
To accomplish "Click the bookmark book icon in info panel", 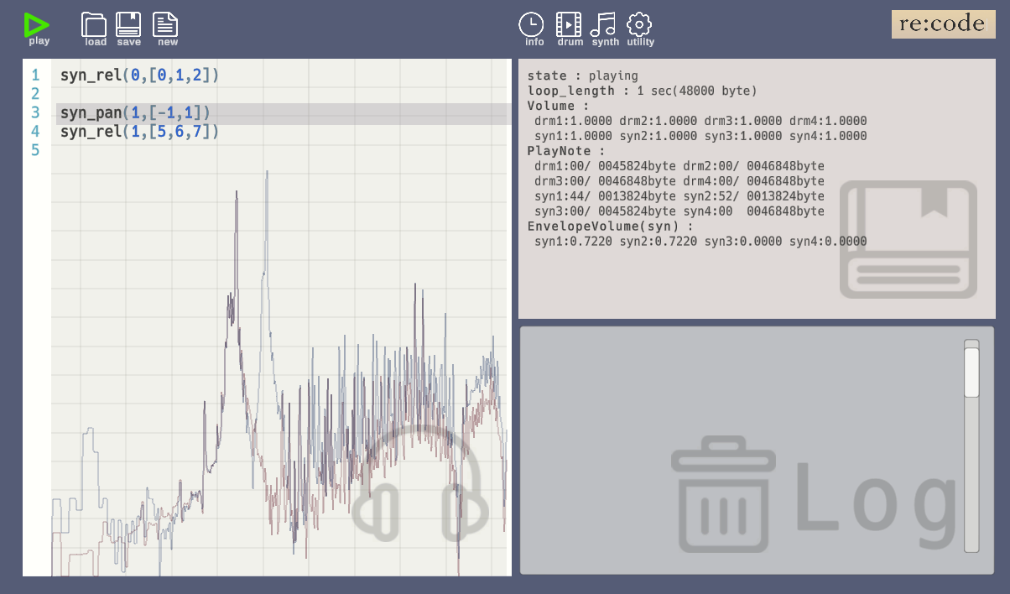I will coord(908,239).
